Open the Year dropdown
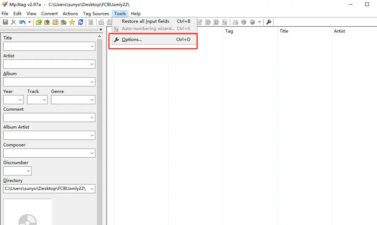The height and width of the screenshot is (225, 377). point(20,100)
